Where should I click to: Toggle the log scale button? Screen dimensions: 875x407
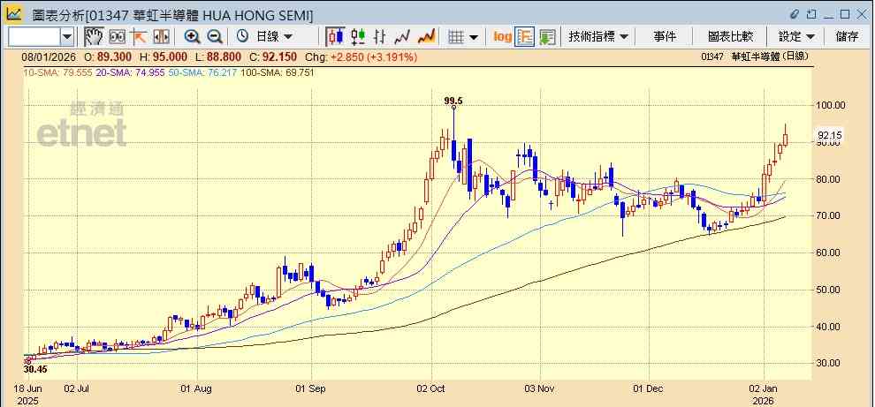502,37
